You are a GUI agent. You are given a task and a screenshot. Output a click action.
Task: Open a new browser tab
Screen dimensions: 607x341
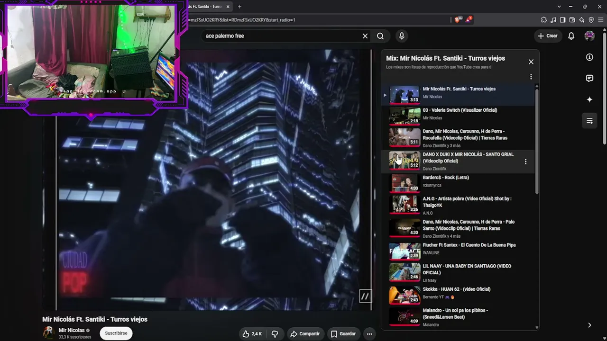[239, 7]
